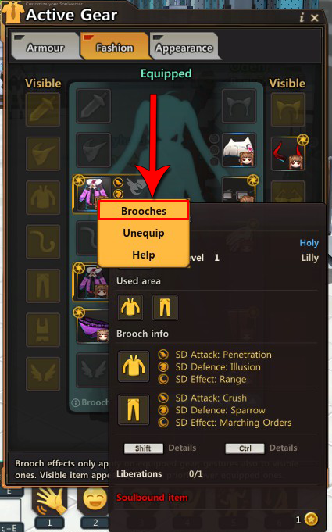Select Unequip in the context menu
This screenshot has height=532, width=332.
click(x=144, y=233)
